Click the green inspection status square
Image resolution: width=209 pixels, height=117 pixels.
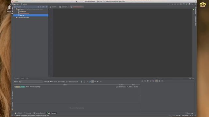194,9
